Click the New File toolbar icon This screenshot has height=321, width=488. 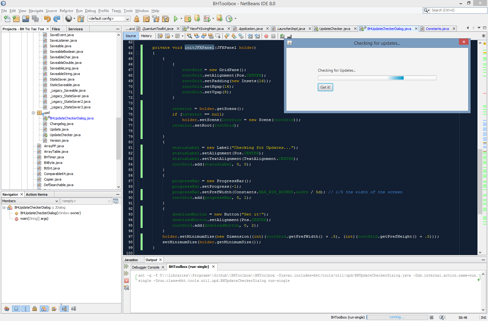click(x=7, y=19)
